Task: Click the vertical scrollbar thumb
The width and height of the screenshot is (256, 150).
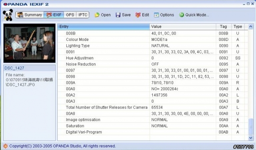Action: (251, 127)
